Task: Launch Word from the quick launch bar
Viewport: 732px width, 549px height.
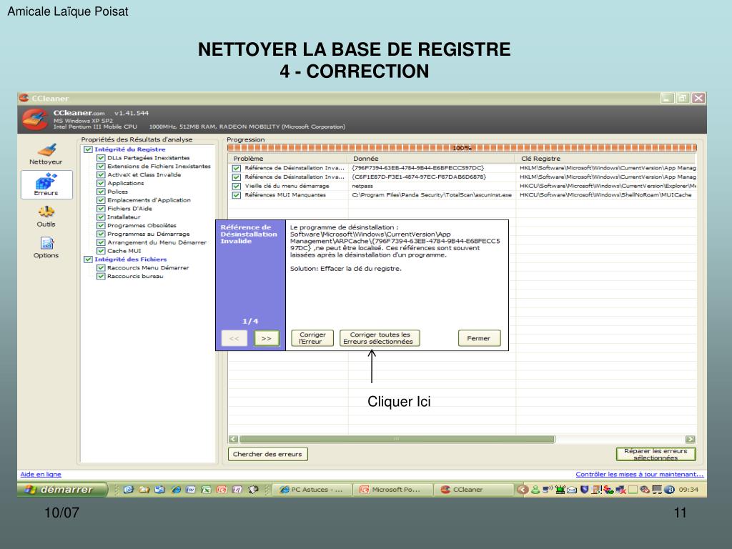Action: pos(190,489)
